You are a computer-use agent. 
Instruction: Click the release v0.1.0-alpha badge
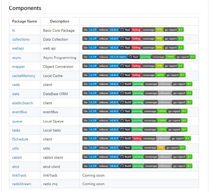(113, 57)
